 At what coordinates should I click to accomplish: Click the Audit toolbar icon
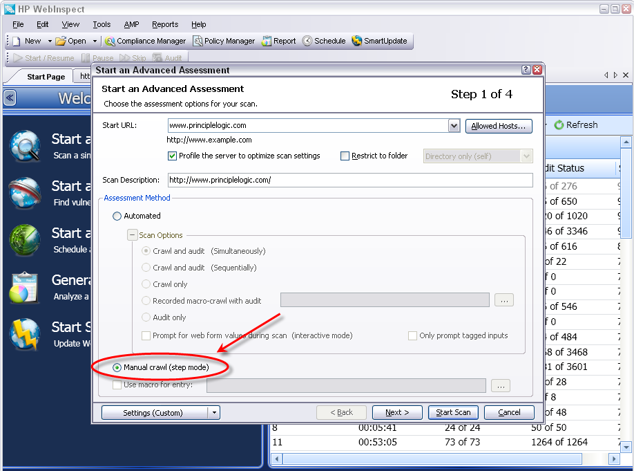click(x=157, y=58)
